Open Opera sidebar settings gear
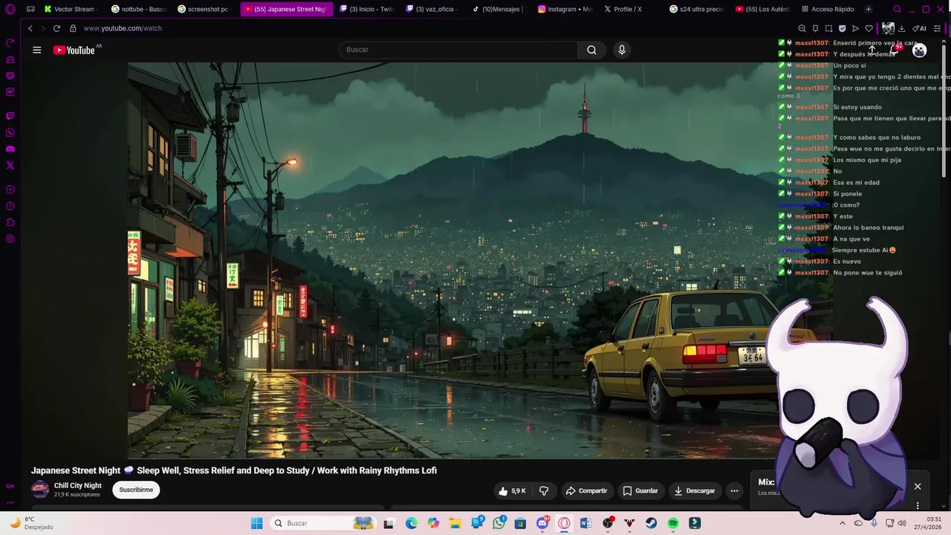This screenshot has width=951, height=535. pos(10,239)
